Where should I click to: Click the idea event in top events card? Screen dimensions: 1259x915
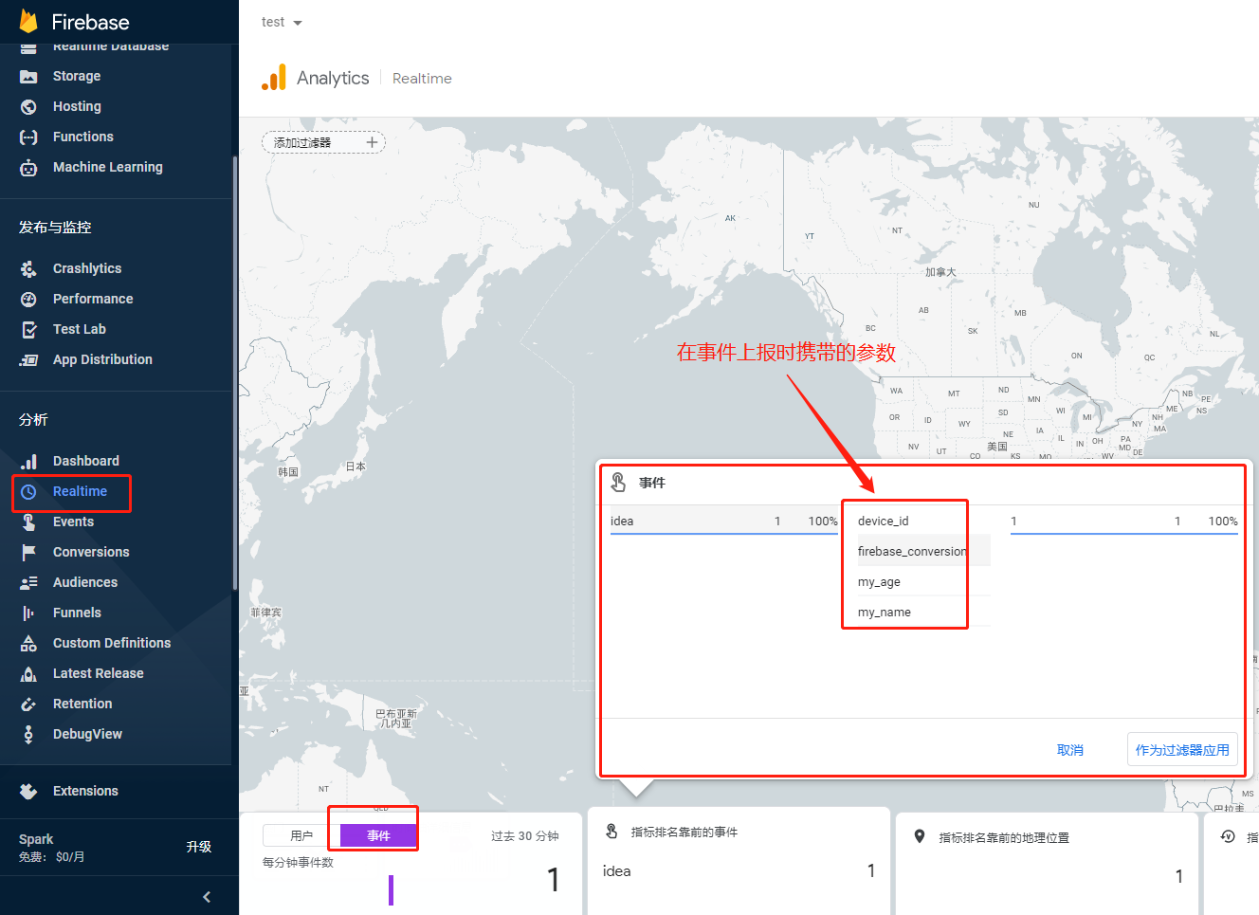(617, 870)
